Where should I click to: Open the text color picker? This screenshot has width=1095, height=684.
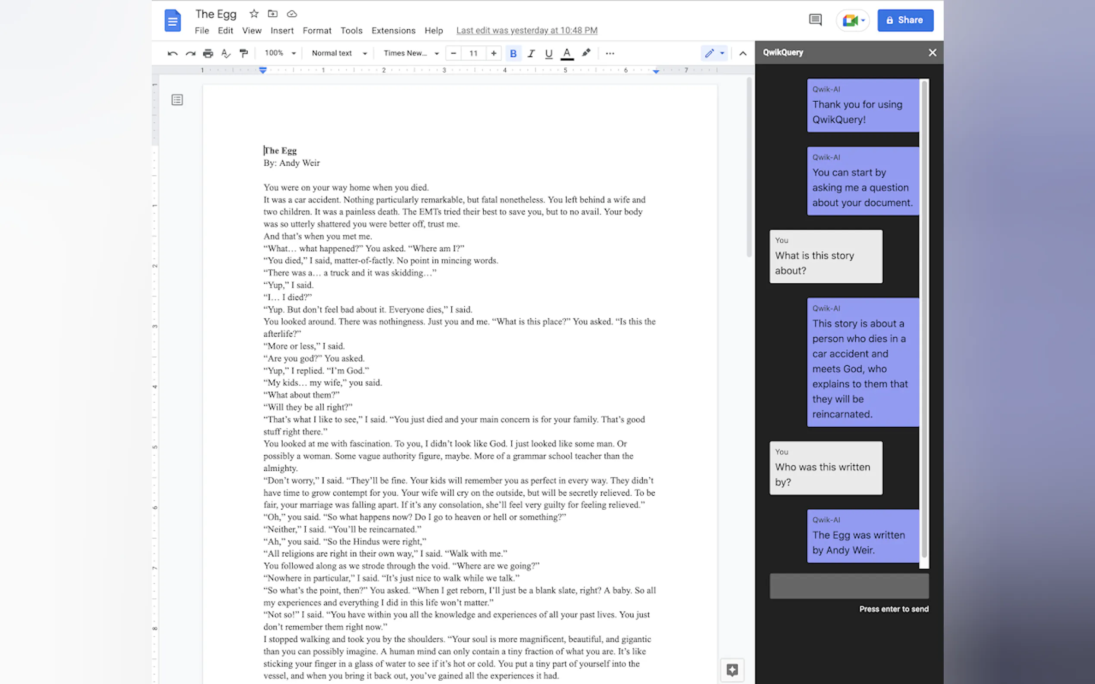click(567, 53)
